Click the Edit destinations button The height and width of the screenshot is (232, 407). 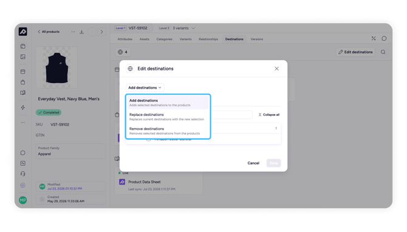click(355, 52)
